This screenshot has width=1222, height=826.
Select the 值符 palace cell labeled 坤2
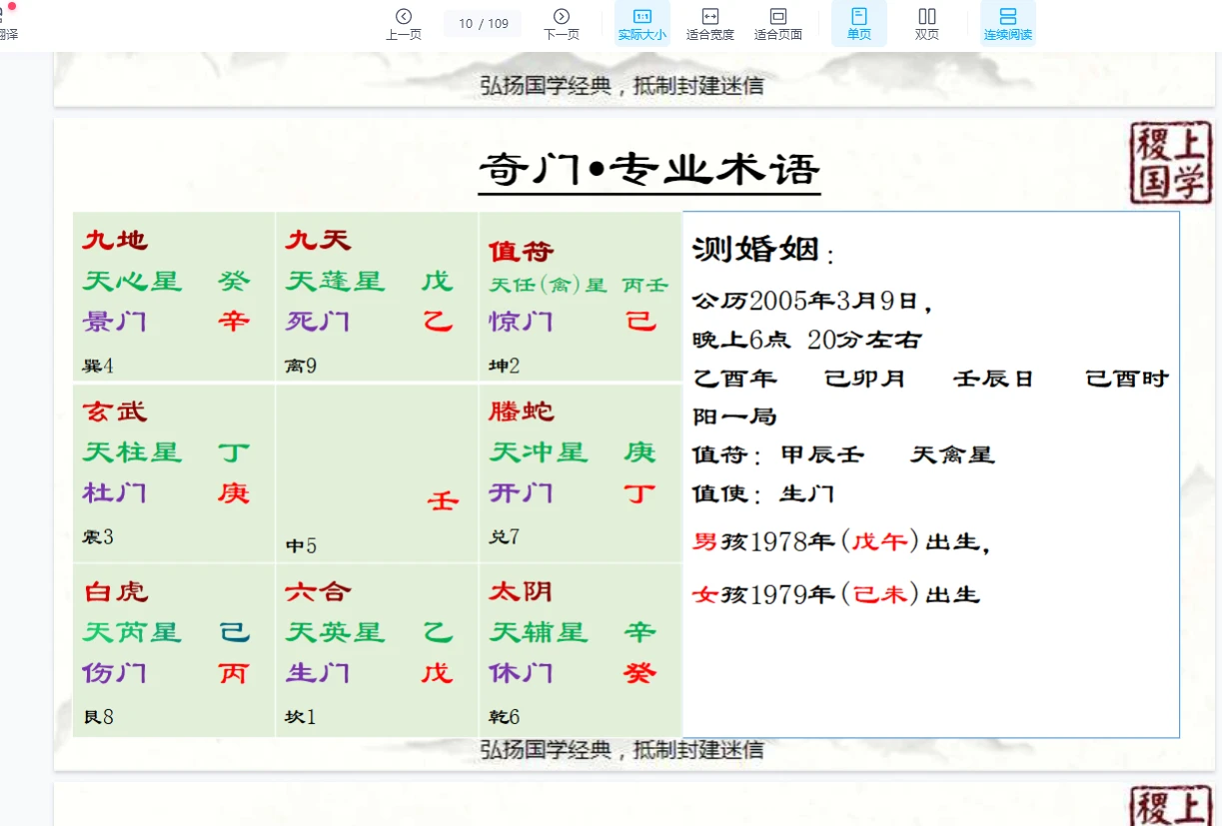click(x=580, y=297)
